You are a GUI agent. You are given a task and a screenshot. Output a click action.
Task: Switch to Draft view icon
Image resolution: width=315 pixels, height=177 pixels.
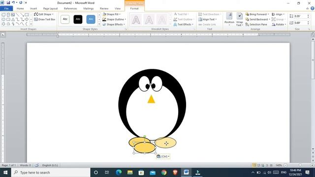271,165
